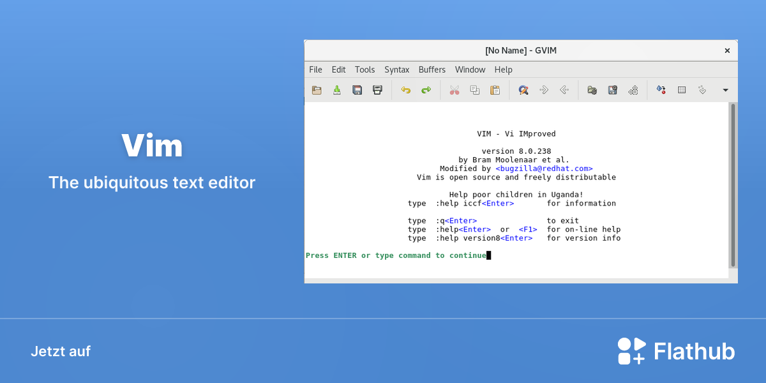
Task: Click the 'version 8.0.238' text
Action: coord(516,151)
